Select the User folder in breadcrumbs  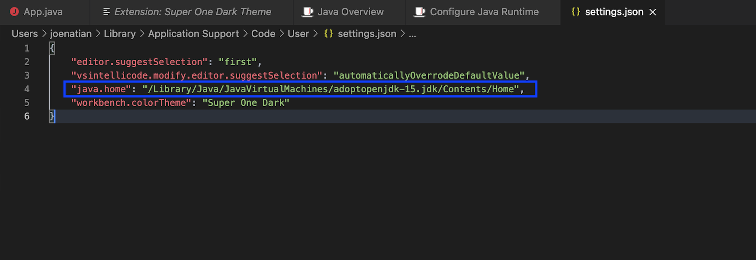tap(298, 34)
